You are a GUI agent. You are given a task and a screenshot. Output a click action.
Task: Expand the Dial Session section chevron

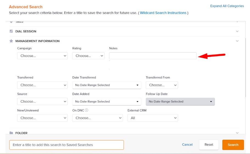(237, 31)
